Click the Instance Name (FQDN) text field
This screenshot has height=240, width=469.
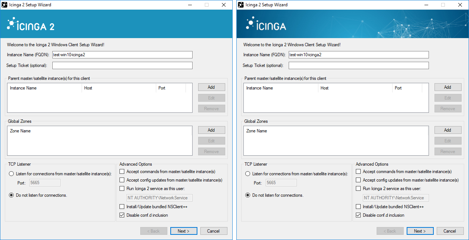pos(122,54)
